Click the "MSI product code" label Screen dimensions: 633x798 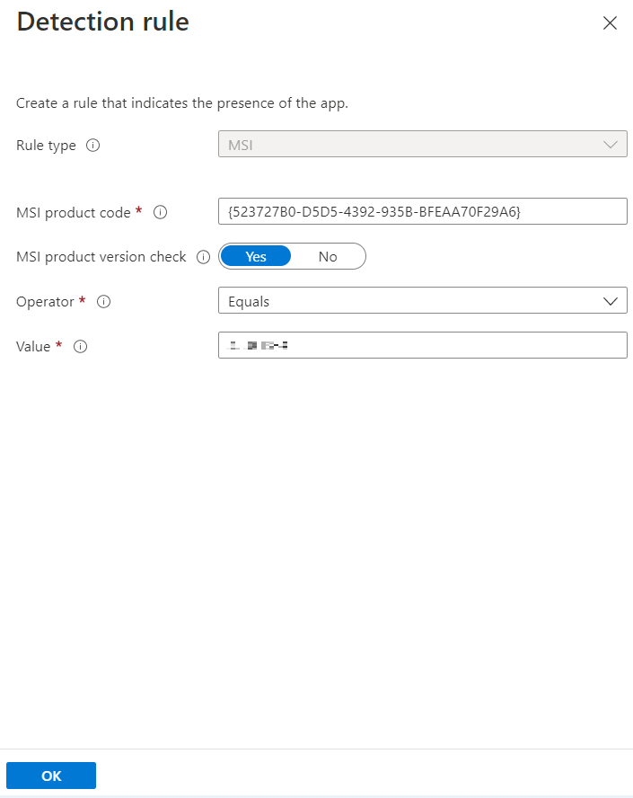point(74,212)
